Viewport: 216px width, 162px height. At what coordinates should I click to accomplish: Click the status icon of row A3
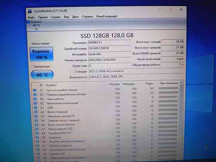coord(36,116)
